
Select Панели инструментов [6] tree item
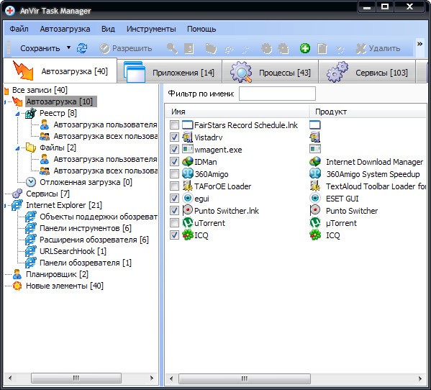(86, 228)
